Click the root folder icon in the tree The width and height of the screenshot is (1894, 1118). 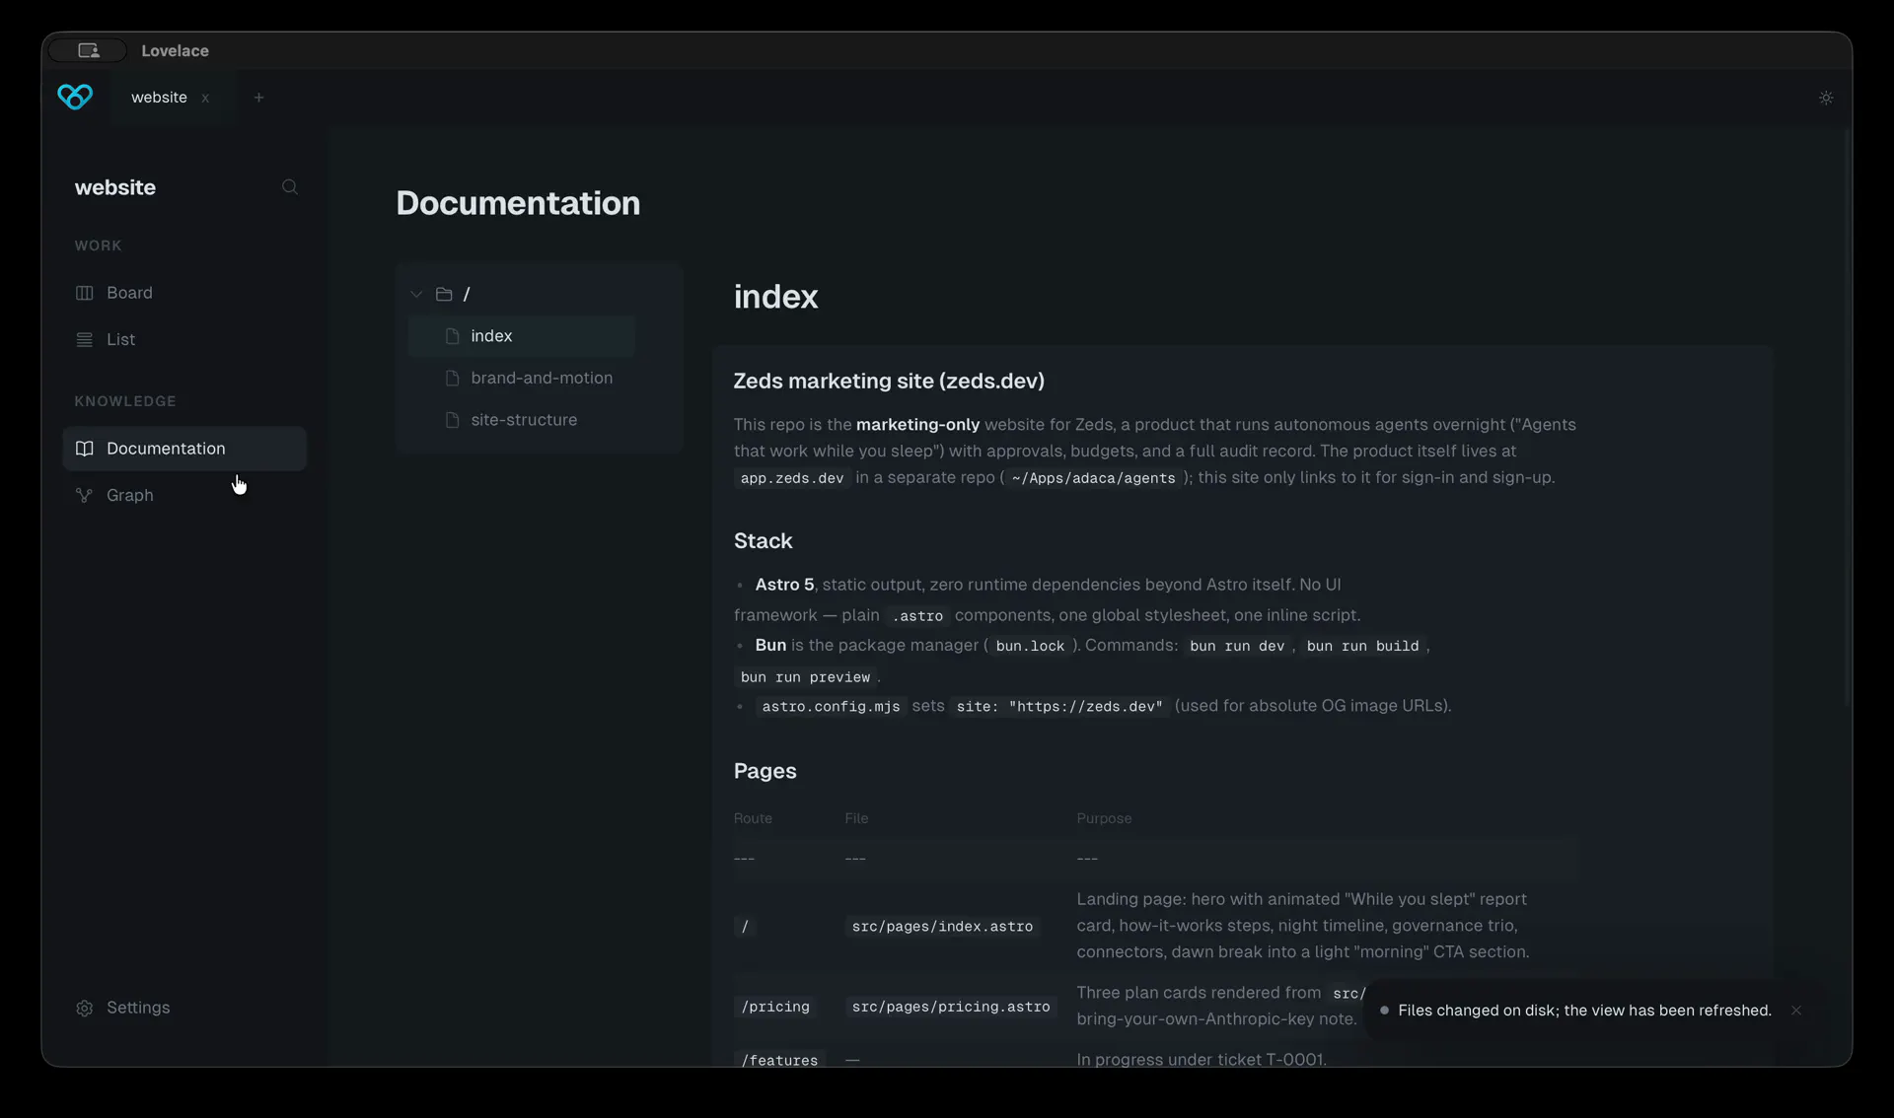point(444,294)
